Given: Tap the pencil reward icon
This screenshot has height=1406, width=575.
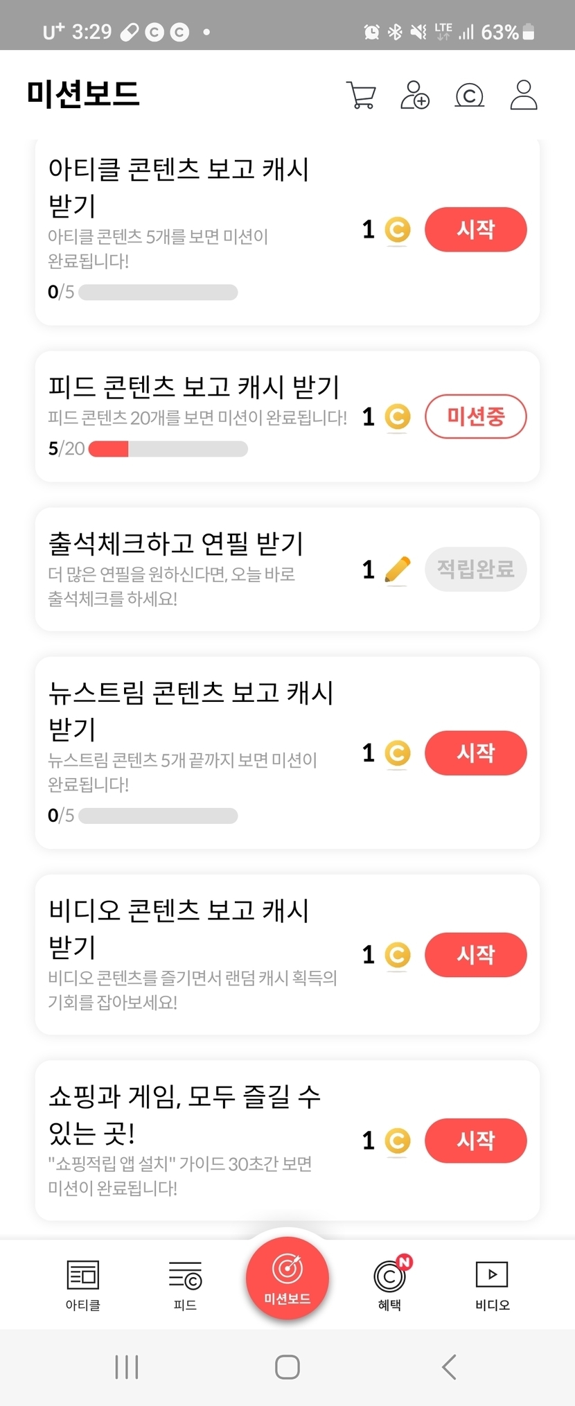Looking at the screenshot, I should tap(397, 570).
